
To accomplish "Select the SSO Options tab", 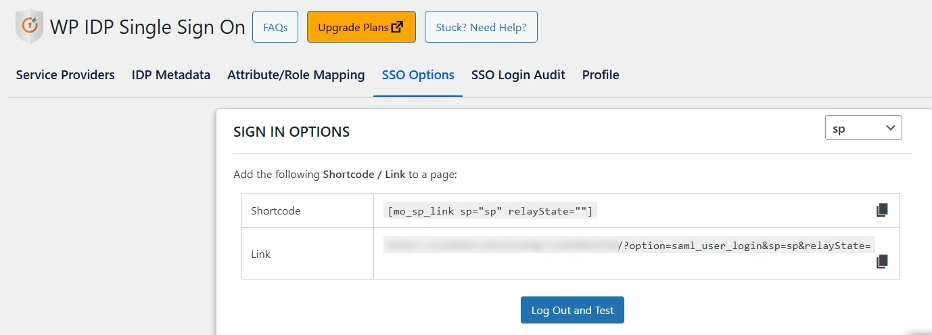I will coord(418,75).
